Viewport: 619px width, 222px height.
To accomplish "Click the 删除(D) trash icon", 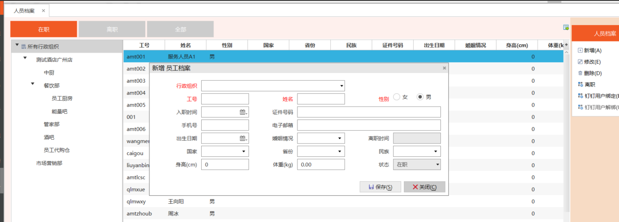I will 580,73.
